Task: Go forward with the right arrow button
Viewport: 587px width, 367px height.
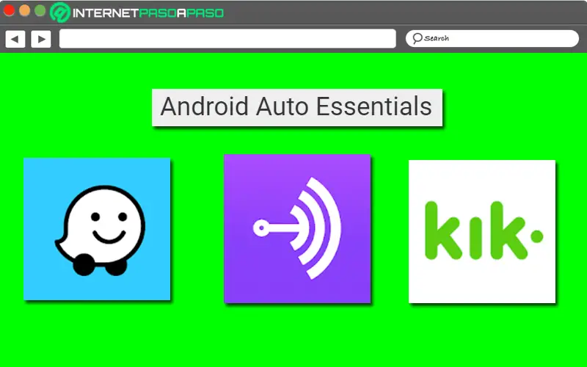Action: coord(41,39)
